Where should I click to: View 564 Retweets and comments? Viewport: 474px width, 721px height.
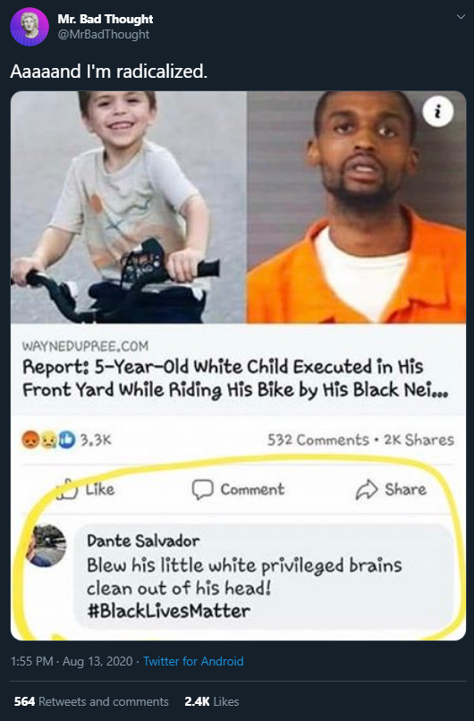(91, 701)
